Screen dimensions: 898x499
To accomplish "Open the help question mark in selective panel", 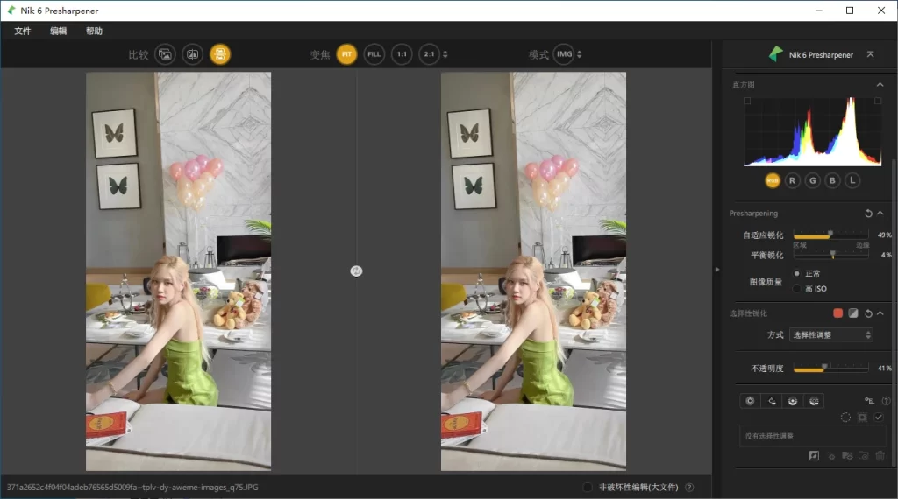I will (886, 400).
